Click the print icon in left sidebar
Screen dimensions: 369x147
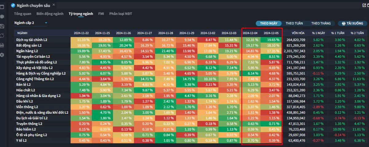tap(2, 45)
